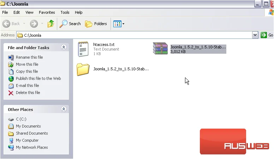
Task: Open the Views icon button
Action: [117, 24]
